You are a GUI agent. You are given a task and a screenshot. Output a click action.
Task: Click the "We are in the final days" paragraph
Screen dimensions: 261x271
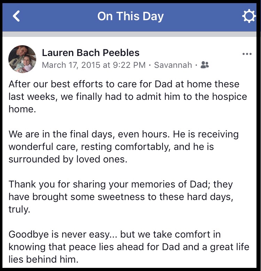pos(124,146)
